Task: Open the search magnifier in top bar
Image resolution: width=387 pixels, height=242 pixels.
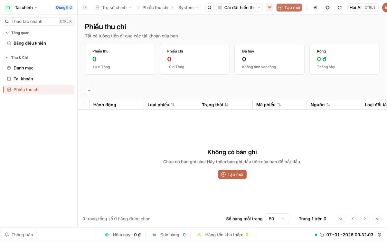Action: (x=209, y=7)
